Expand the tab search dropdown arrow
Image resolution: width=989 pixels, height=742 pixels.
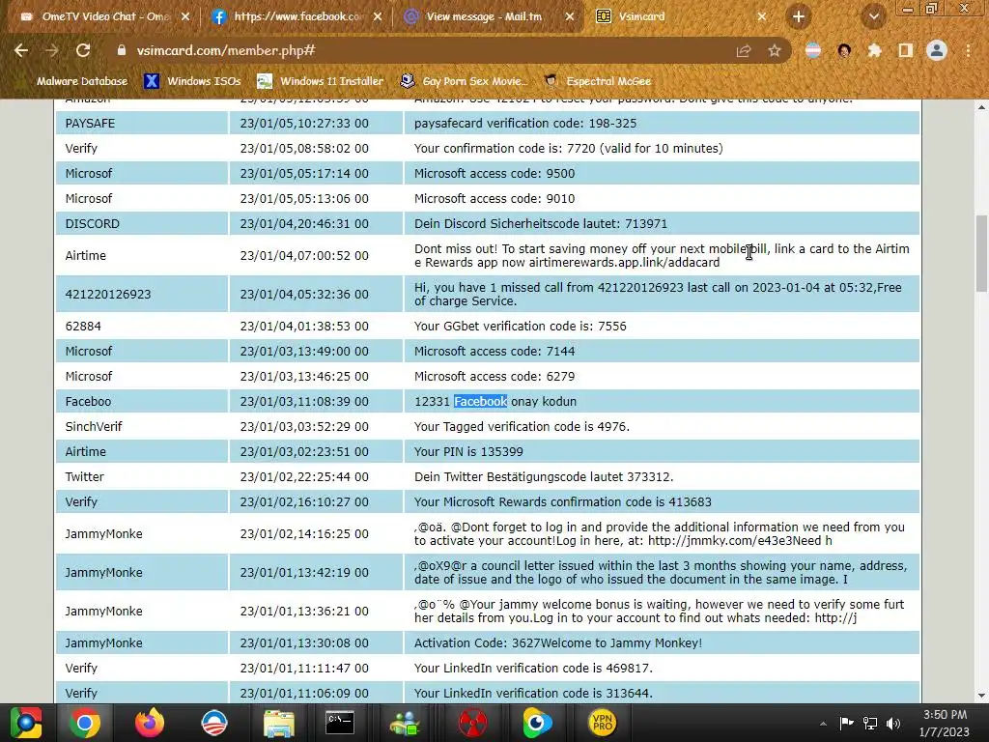873,17
